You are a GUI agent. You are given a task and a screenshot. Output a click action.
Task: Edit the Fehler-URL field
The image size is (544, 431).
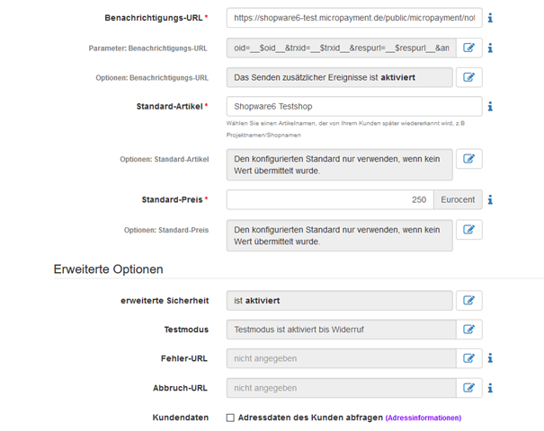coord(469,358)
